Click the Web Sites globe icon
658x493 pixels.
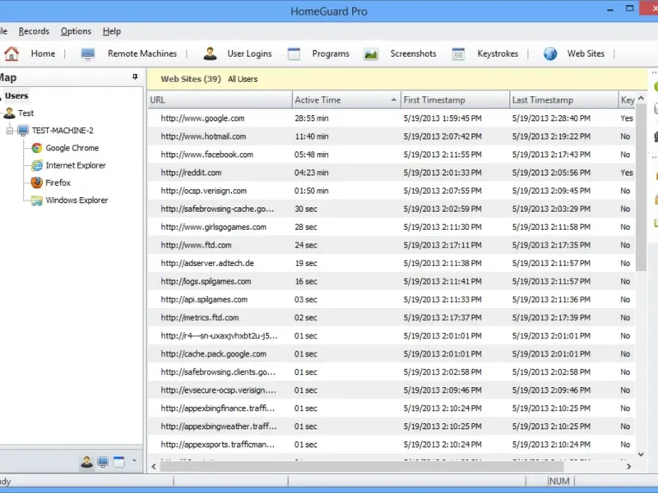[x=550, y=54]
